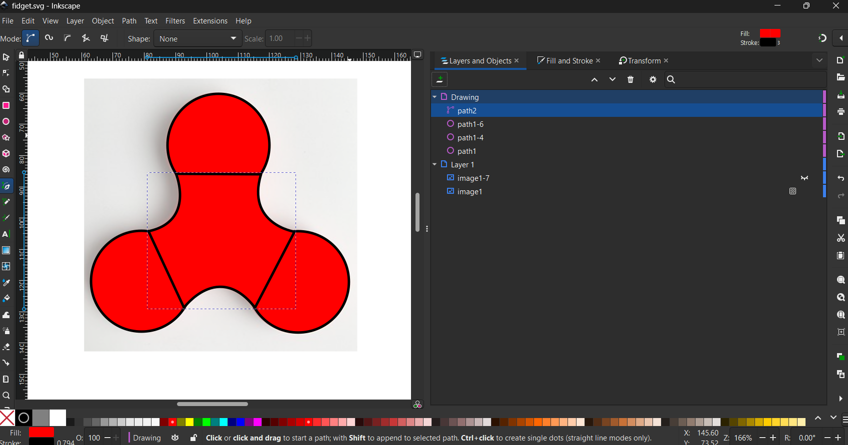Viewport: 848px width, 445px height.
Task: Click the yellow color swatch in palette
Action: coord(189,422)
